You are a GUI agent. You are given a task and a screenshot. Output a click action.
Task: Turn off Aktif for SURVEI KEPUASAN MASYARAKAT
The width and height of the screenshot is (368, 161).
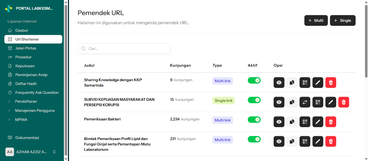[x=254, y=100]
